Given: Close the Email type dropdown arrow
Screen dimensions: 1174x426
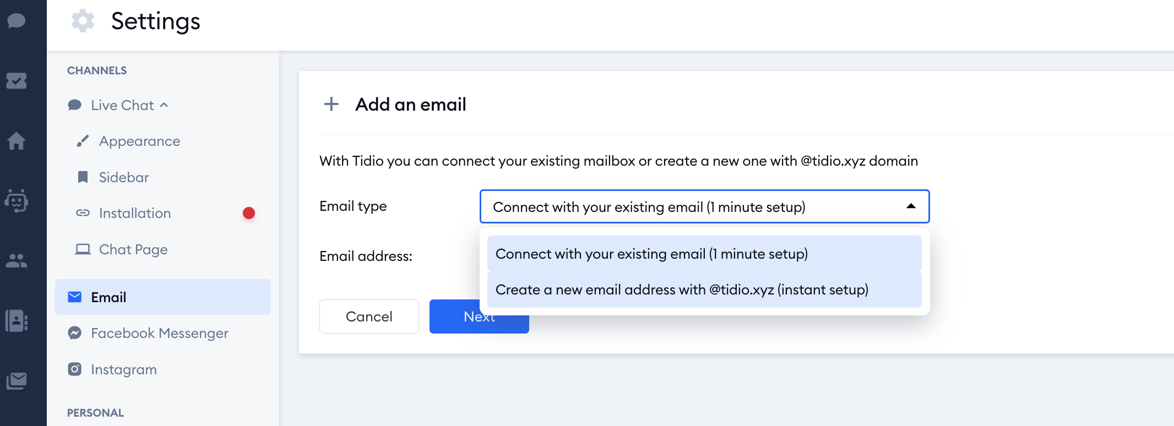Looking at the screenshot, I should 911,206.
